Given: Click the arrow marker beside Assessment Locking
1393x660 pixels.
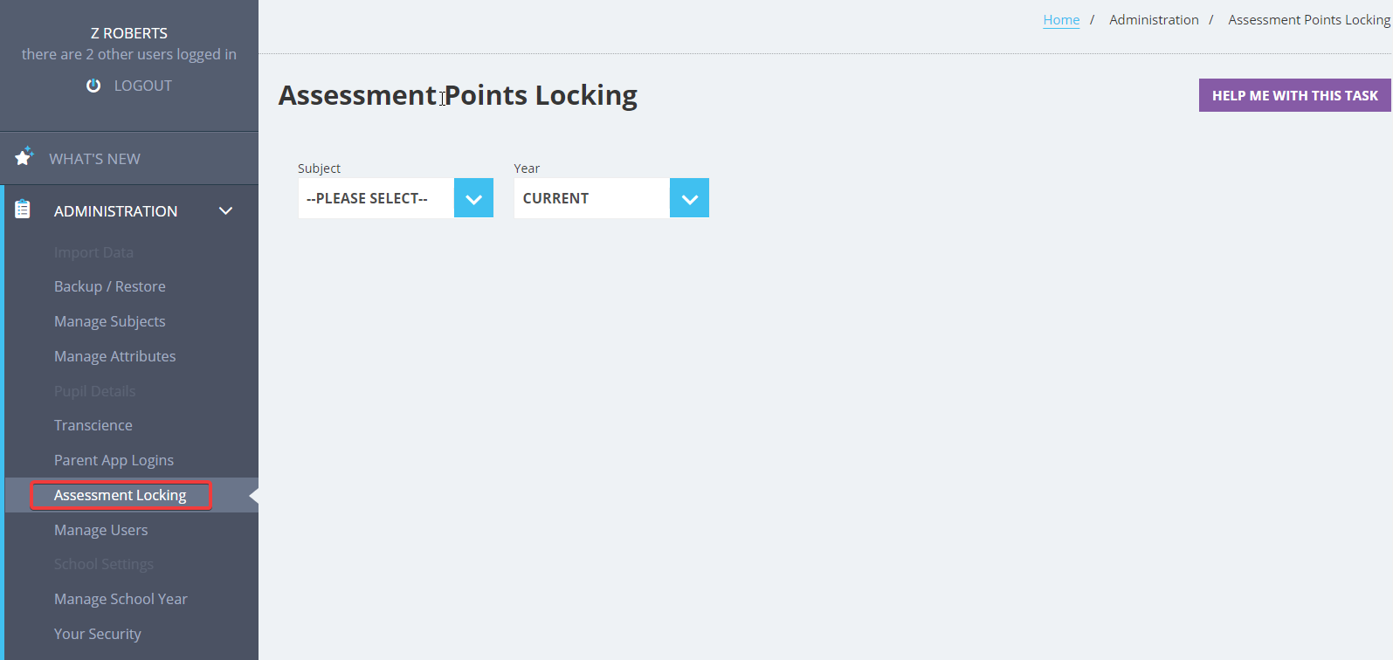Looking at the screenshot, I should pos(253,494).
